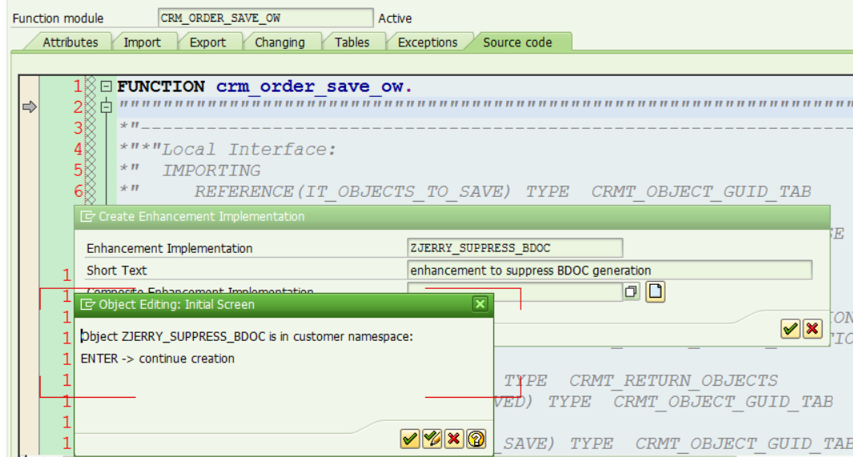This screenshot has width=853, height=457.
Task: Select the Exceptions tab
Action: point(428,42)
